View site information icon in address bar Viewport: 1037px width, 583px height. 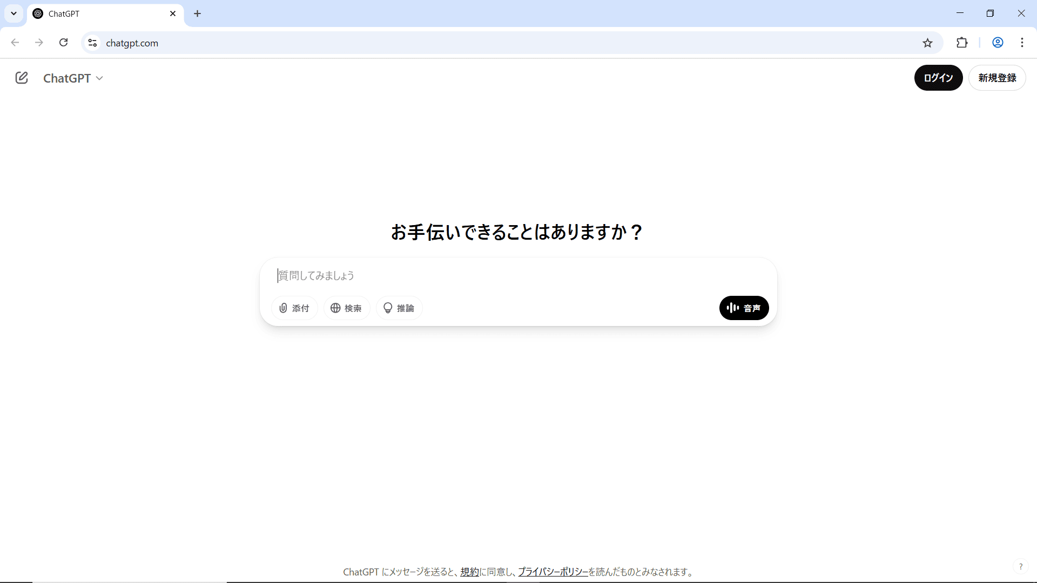[x=92, y=43]
